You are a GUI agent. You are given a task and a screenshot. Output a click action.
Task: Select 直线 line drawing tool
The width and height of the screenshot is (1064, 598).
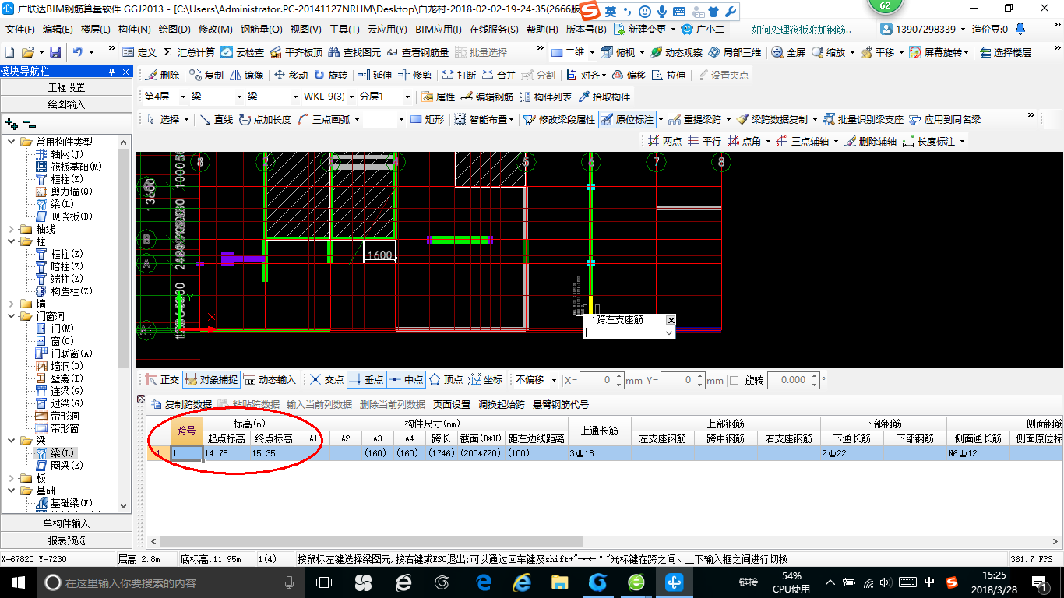(x=216, y=120)
